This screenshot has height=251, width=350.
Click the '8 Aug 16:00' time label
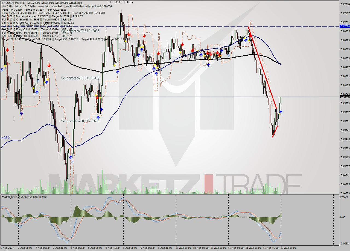(112, 248)
